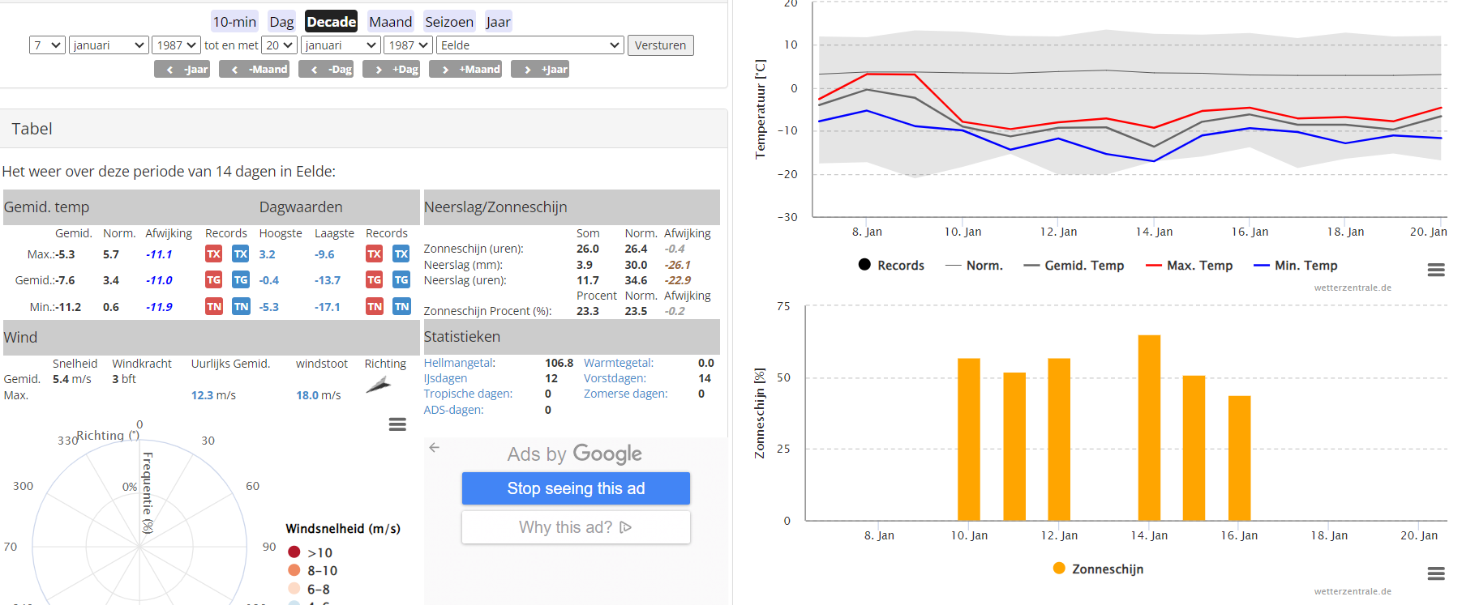Click the Versturen button
This screenshot has width=1462, height=605.
coord(660,45)
